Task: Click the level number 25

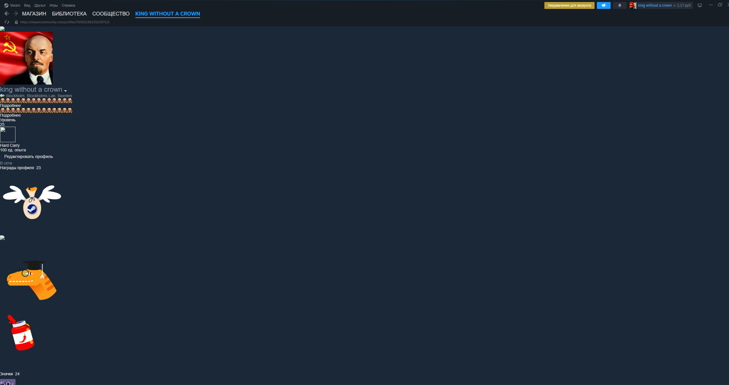Action: tap(2, 124)
